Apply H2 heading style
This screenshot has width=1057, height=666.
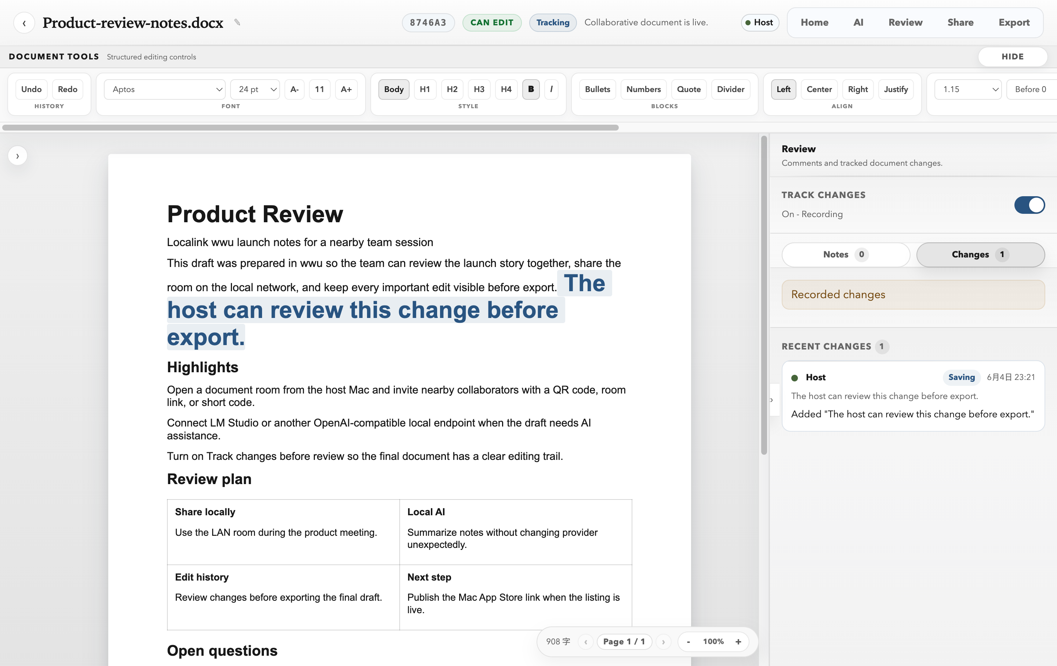tap(452, 89)
